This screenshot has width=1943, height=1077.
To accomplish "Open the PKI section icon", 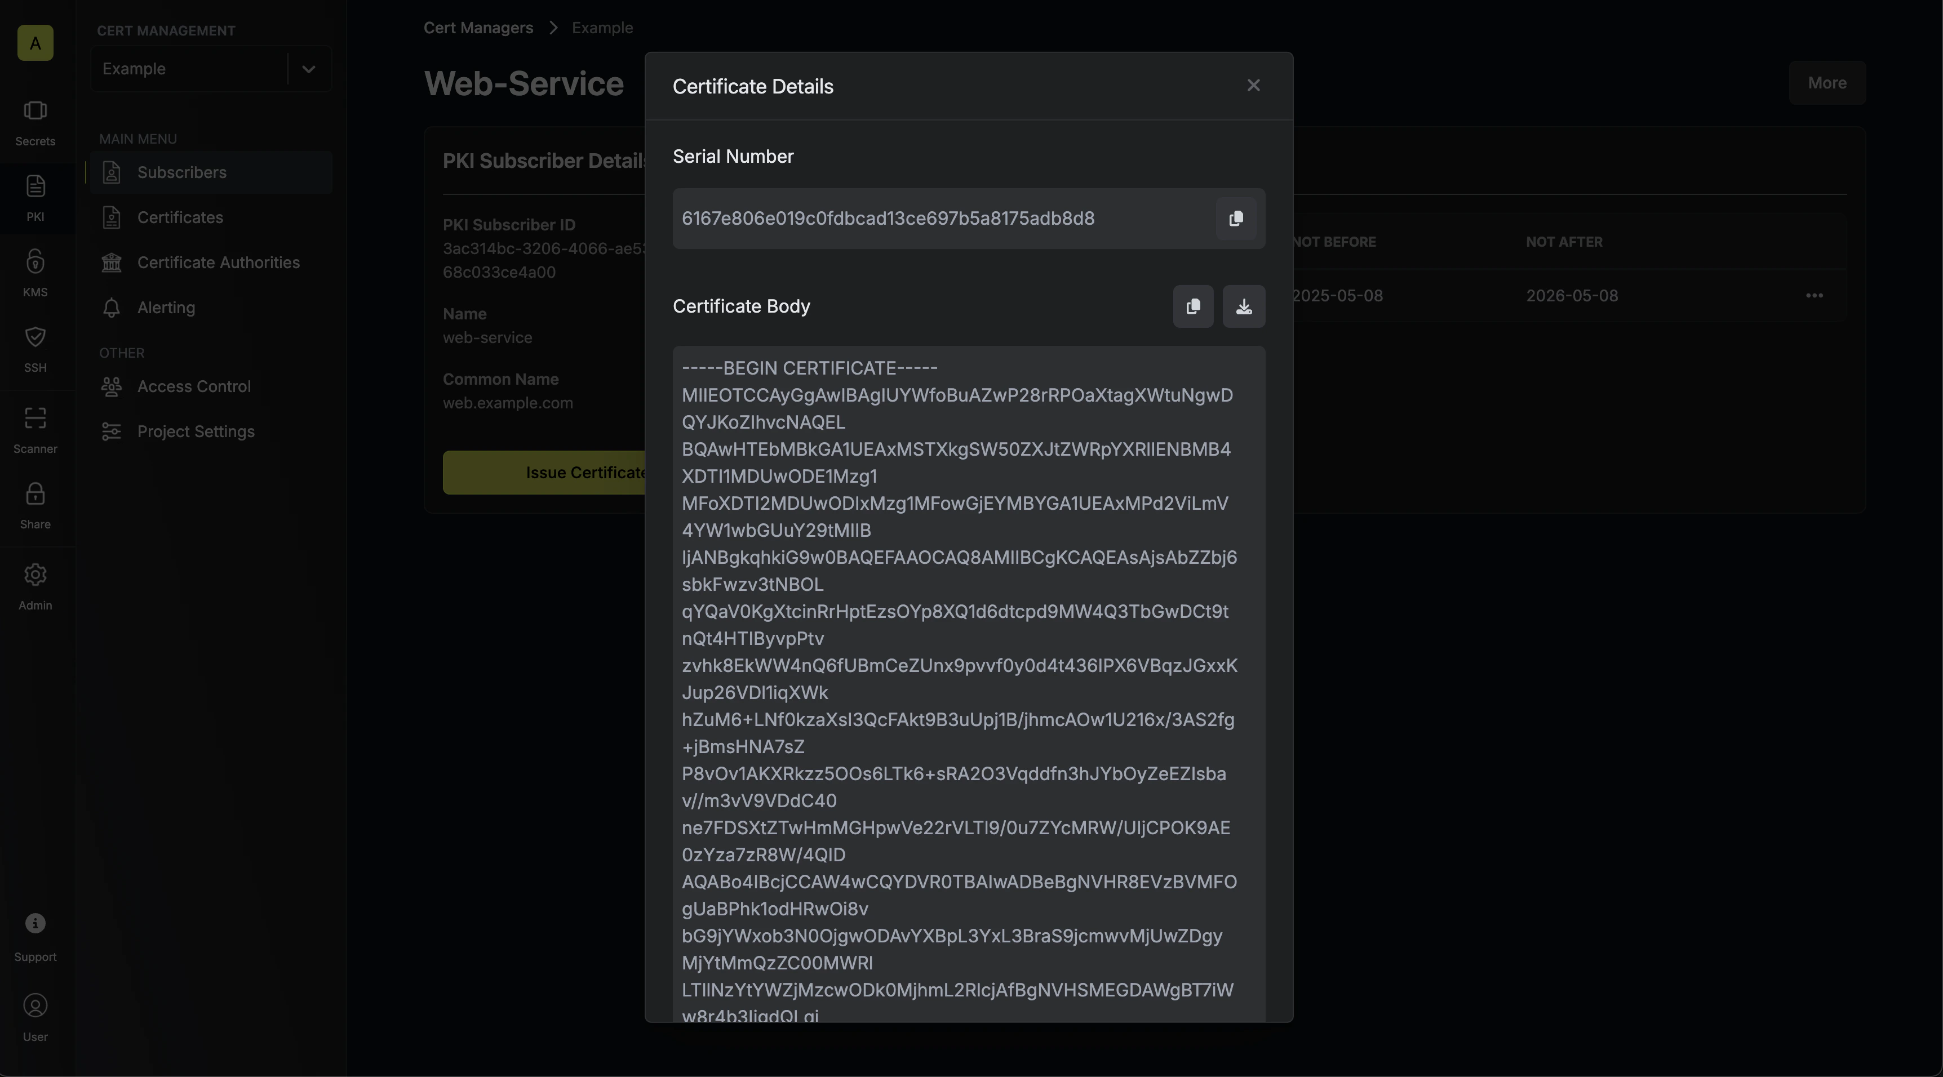I will (x=35, y=199).
